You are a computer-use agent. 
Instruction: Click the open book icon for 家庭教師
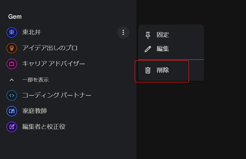point(12,111)
